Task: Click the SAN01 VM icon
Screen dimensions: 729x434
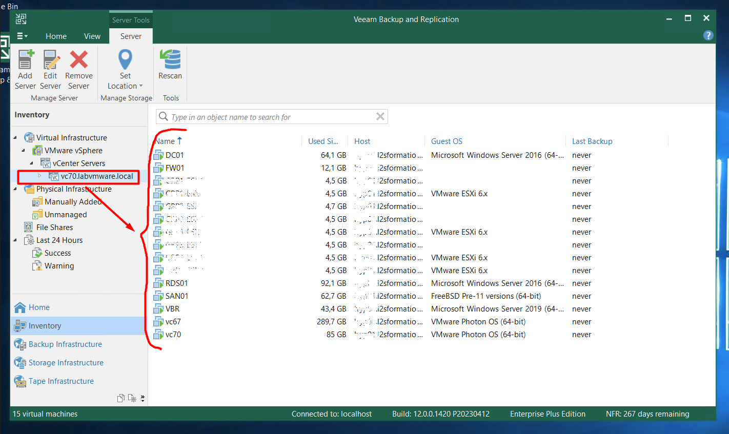Action: coord(158,296)
